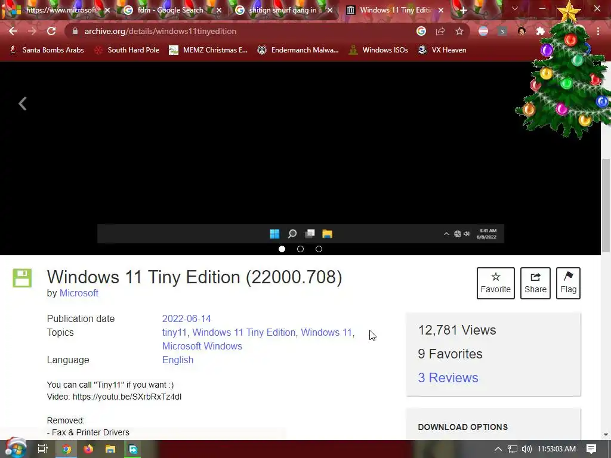Open the network status tray icon
This screenshot has height=458, width=611.
(x=513, y=449)
